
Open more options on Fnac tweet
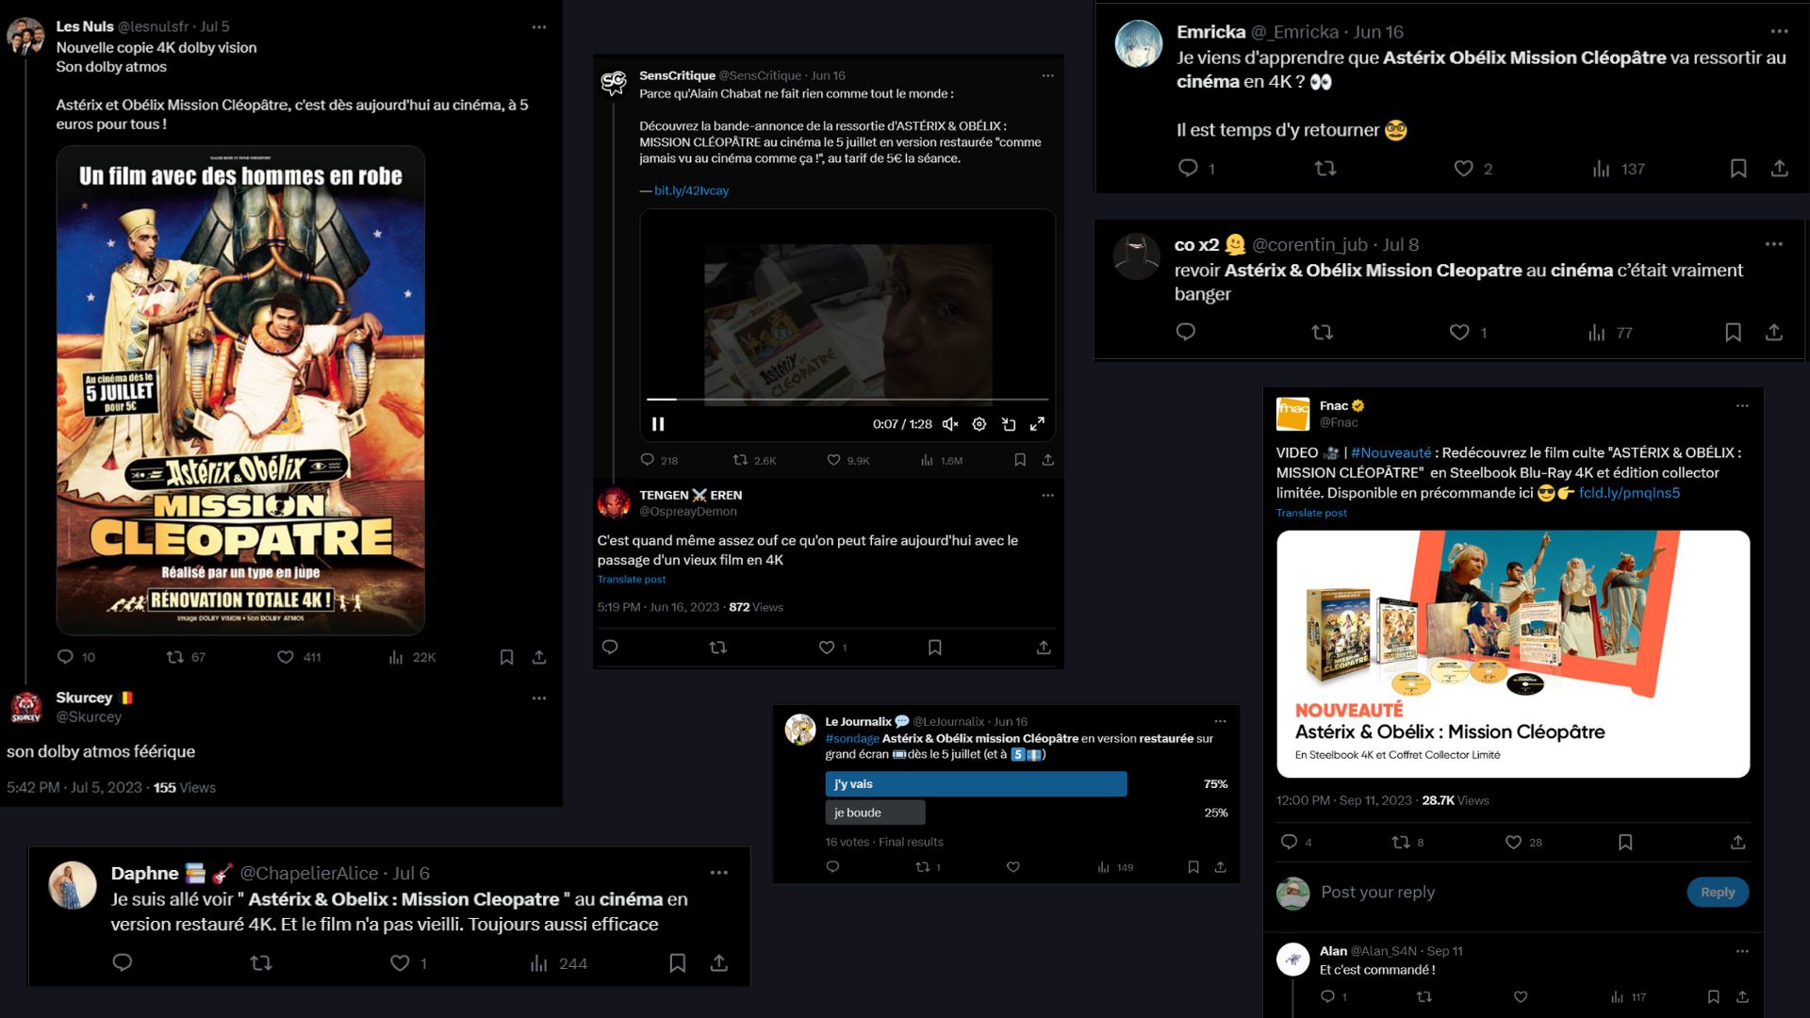[x=1742, y=406]
